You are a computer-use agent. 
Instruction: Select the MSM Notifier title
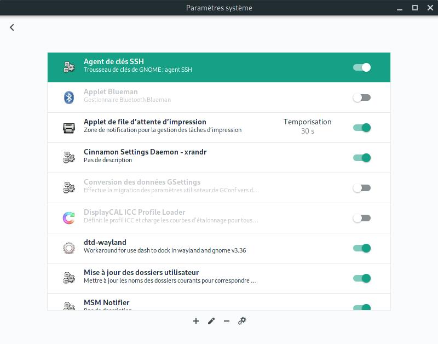(106, 302)
